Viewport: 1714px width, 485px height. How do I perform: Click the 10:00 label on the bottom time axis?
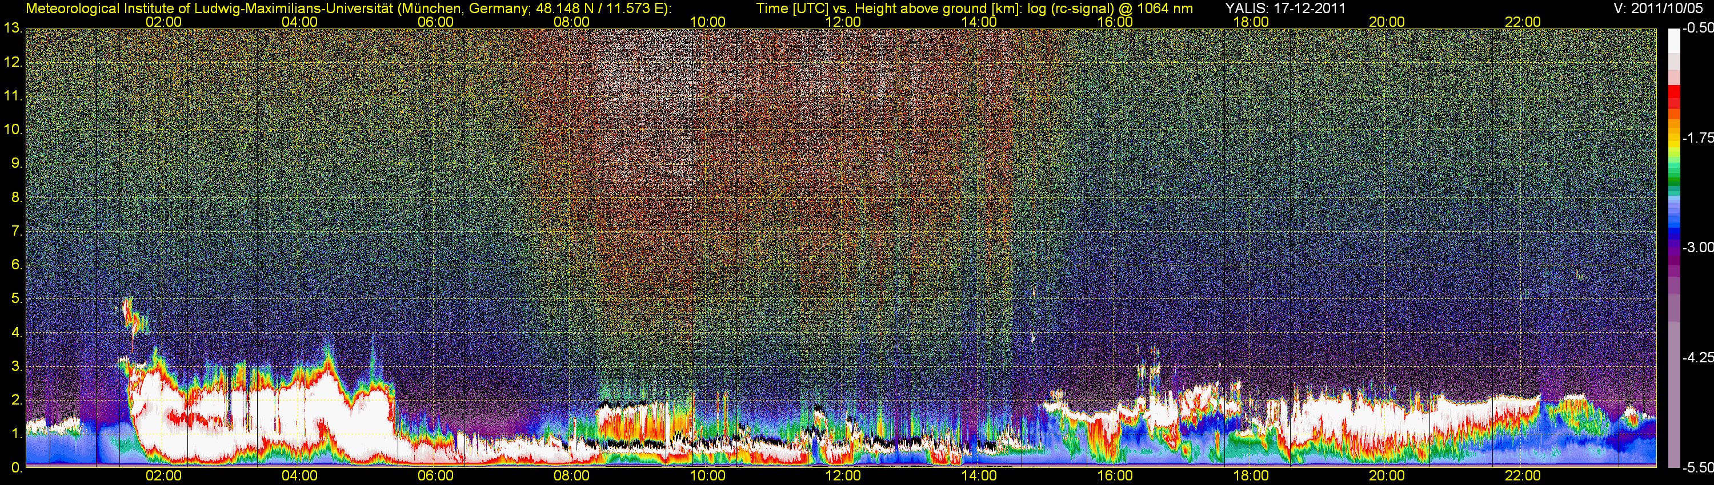pos(707,476)
